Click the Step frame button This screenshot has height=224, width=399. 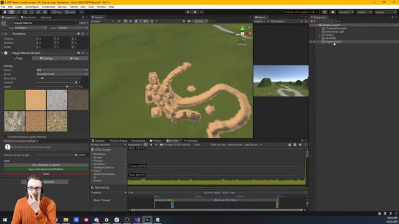click(x=201, y=12)
